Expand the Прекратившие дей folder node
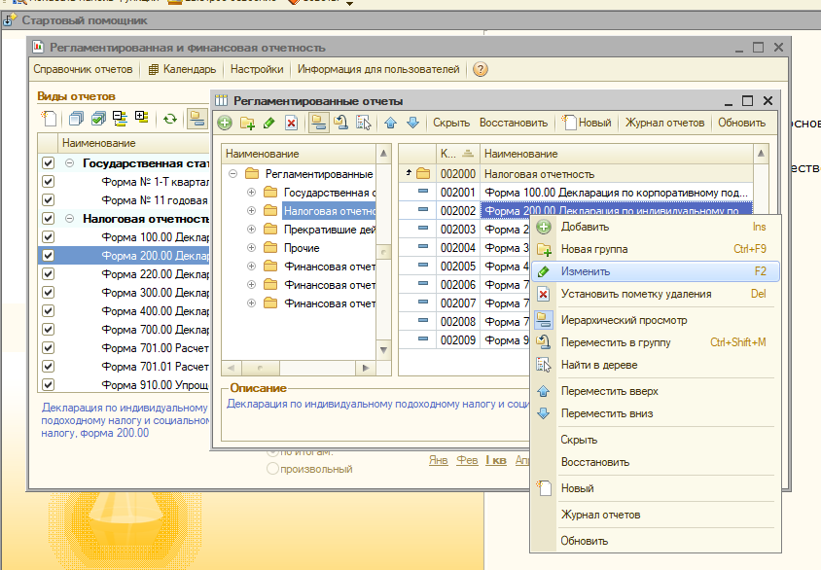This screenshot has width=821, height=570. coord(251,229)
